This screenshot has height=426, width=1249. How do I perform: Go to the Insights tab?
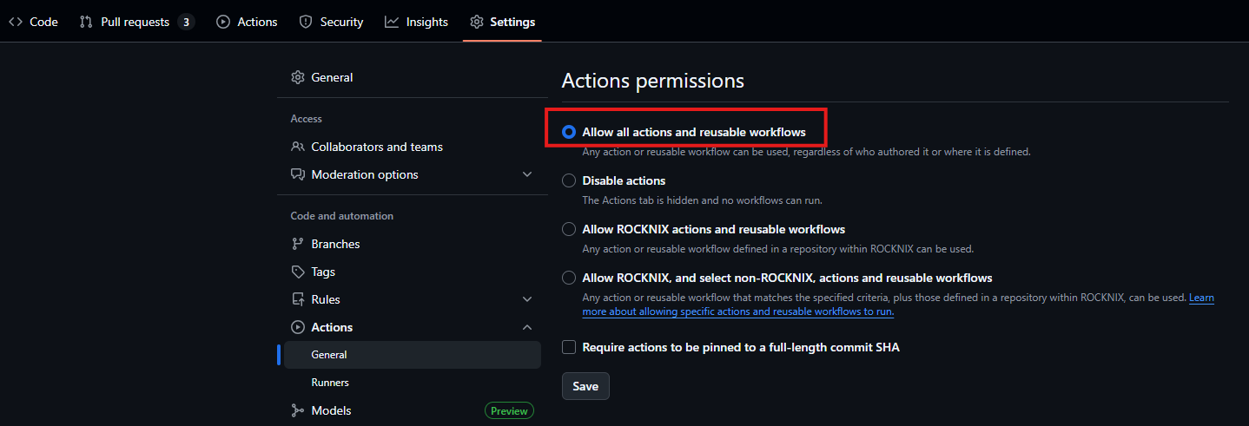(417, 22)
